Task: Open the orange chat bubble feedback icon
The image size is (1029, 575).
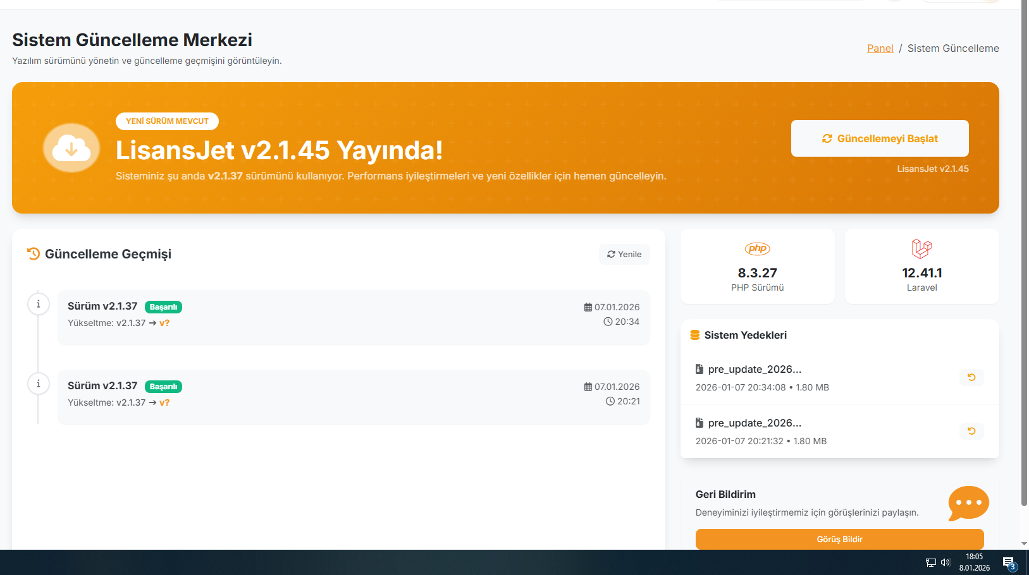Action: click(968, 503)
